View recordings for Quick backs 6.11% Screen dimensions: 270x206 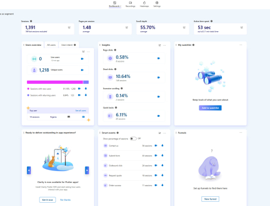coord(159,116)
